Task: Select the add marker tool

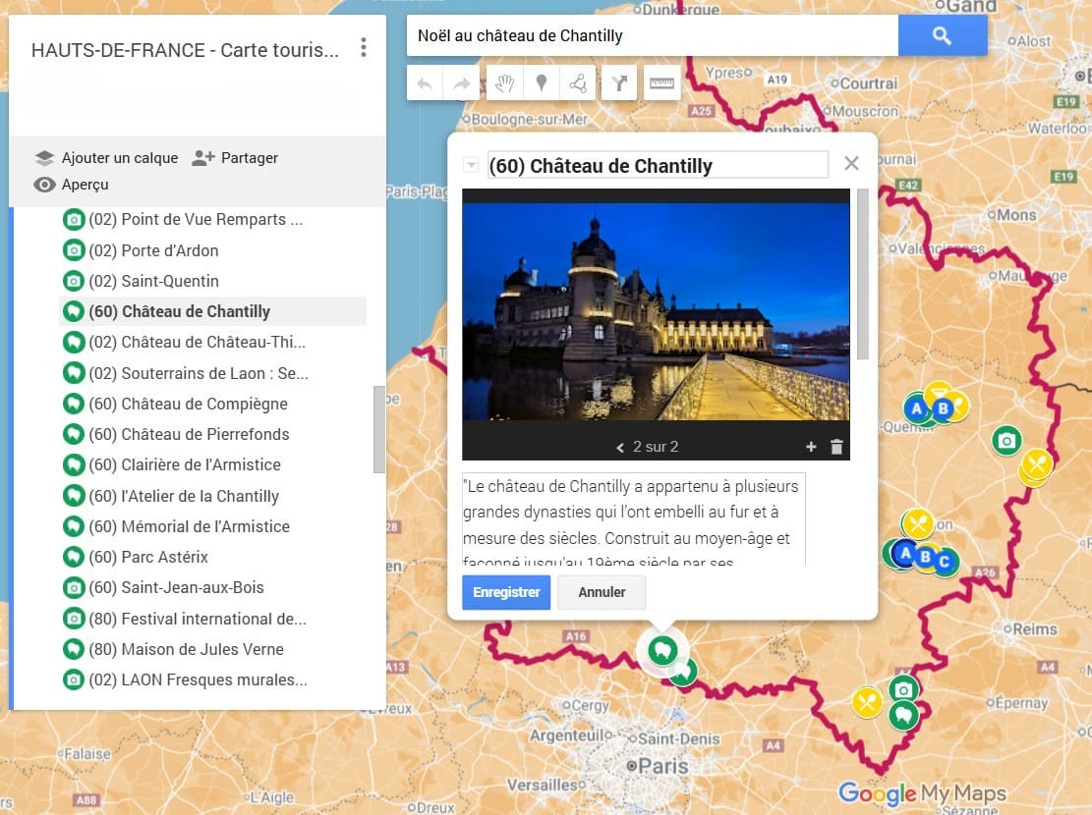Action: point(542,82)
